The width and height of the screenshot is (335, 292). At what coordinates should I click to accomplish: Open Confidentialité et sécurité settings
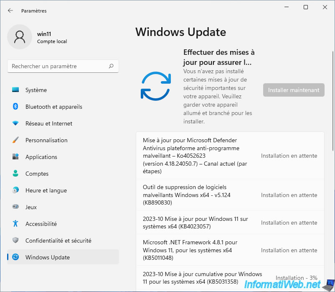63,241
